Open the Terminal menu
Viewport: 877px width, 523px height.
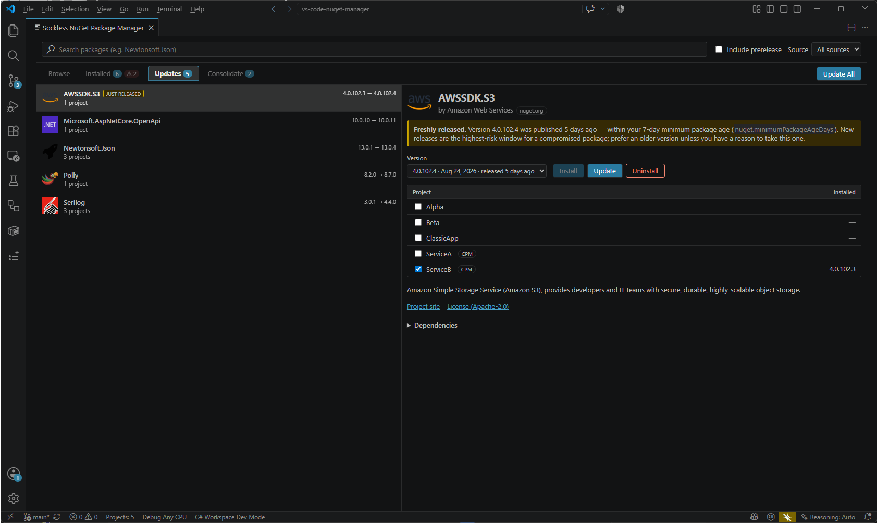(x=169, y=9)
